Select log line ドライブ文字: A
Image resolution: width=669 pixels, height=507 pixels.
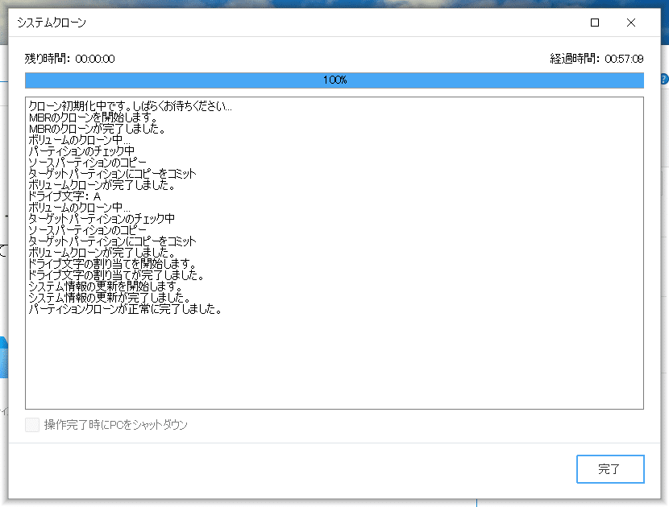coord(64,196)
